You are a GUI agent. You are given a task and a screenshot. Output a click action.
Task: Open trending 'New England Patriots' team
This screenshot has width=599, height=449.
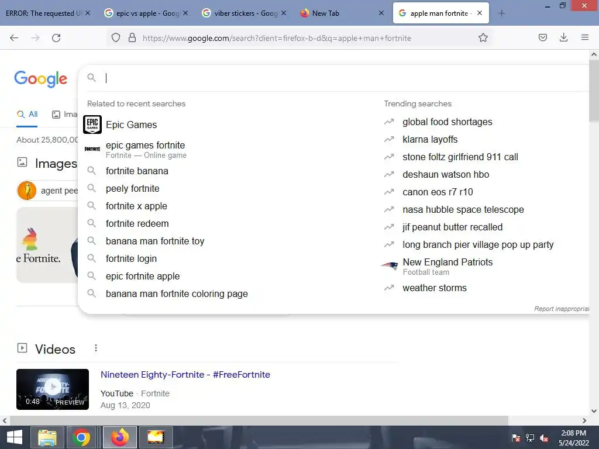pyautogui.click(x=447, y=266)
